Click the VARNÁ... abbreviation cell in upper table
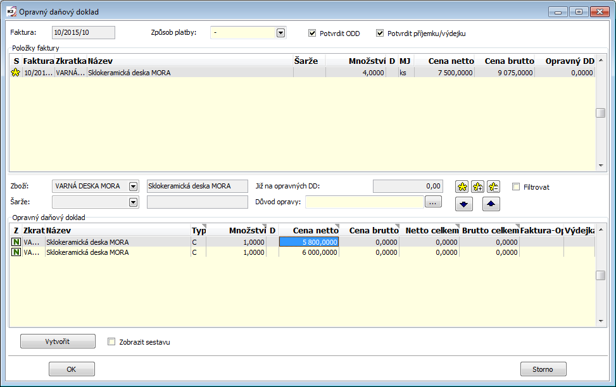This screenshot has width=616, height=387. click(x=71, y=73)
